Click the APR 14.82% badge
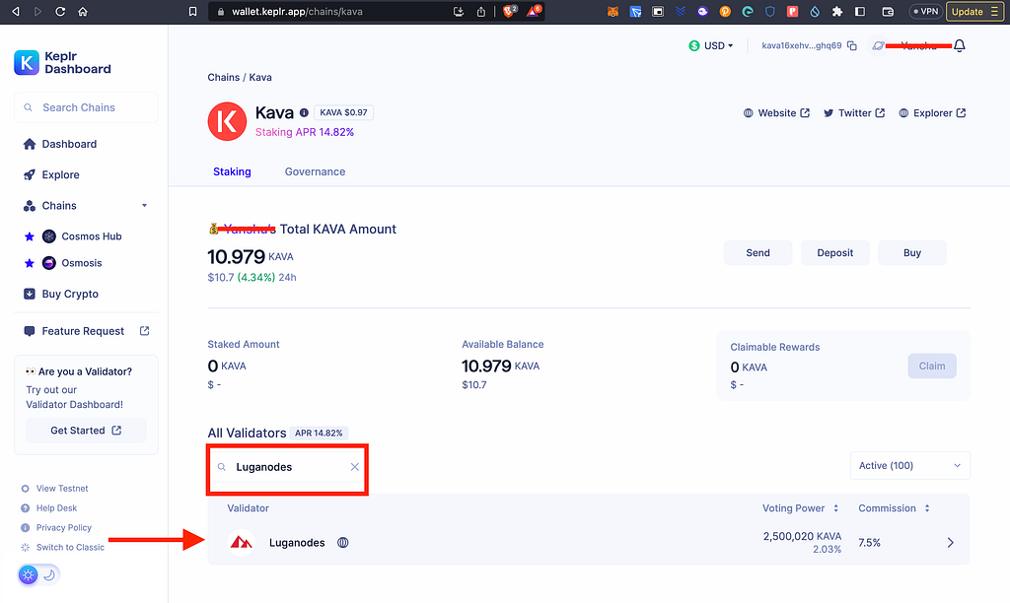 (319, 434)
